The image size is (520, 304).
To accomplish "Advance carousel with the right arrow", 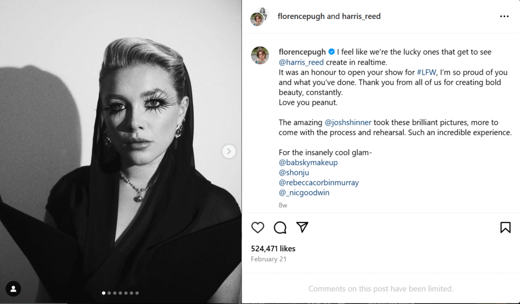I will tap(229, 151).
